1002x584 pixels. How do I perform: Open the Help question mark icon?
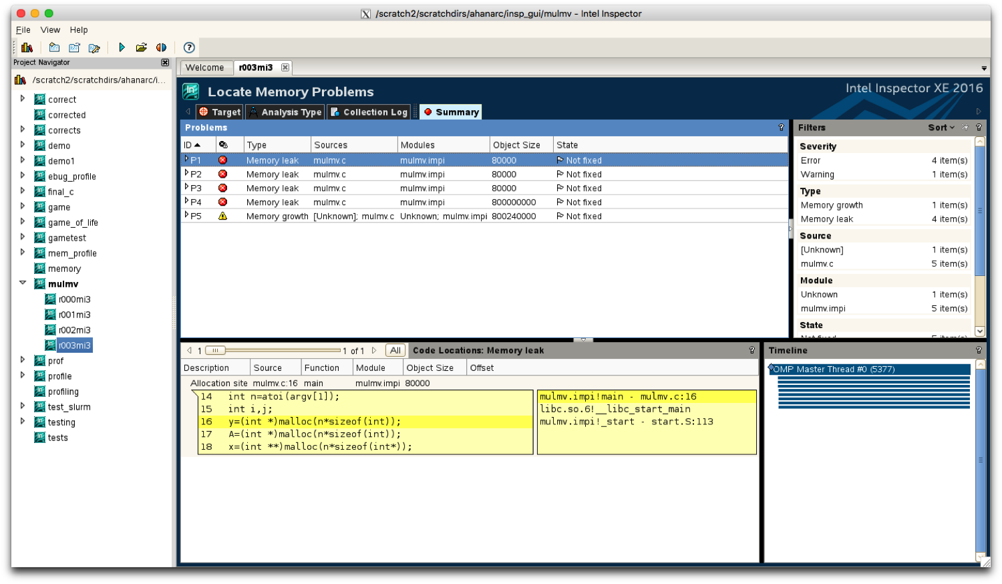tap(188, 47)
